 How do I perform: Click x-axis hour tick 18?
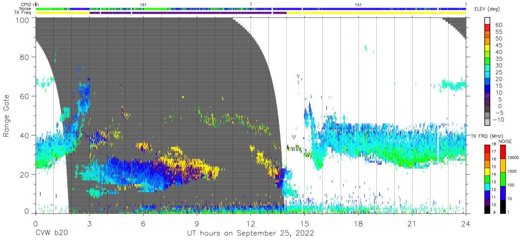(x=358, y=224)
